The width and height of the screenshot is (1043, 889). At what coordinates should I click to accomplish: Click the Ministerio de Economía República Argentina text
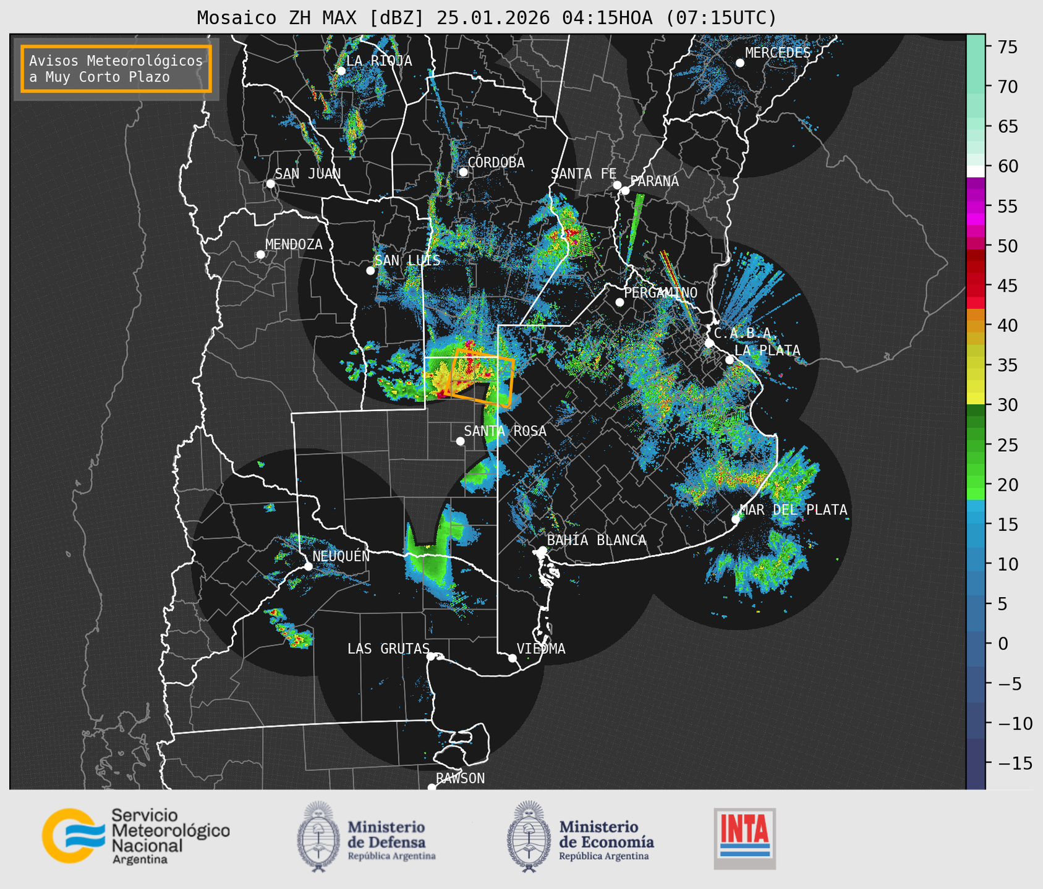[x=606, y=840]
